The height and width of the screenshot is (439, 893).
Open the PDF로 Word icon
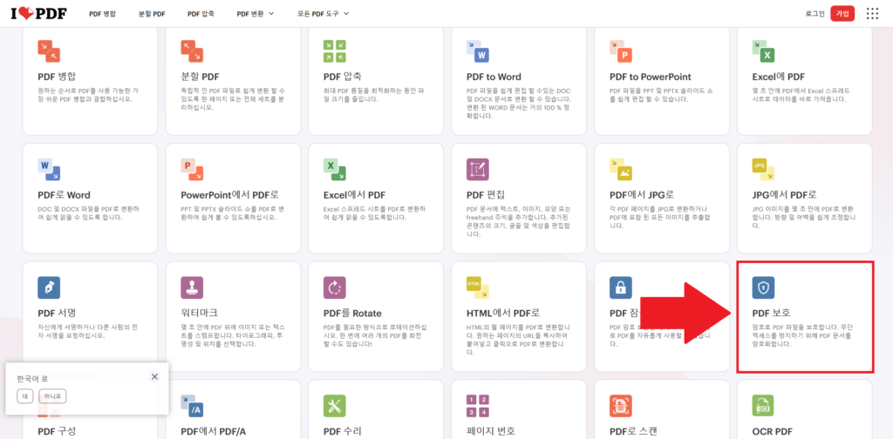49,170
